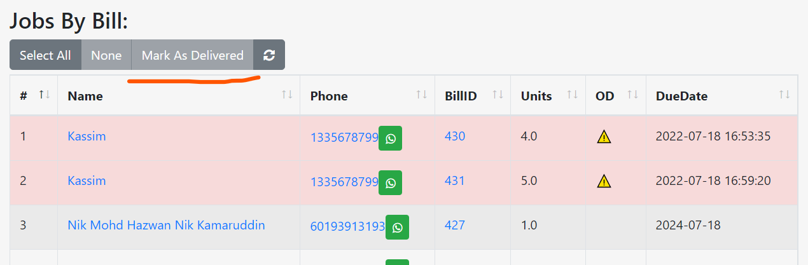The width and height of the screenshot is (808, 265).
Task: Click the refresh icon button
Action: (x=269, y=55)
